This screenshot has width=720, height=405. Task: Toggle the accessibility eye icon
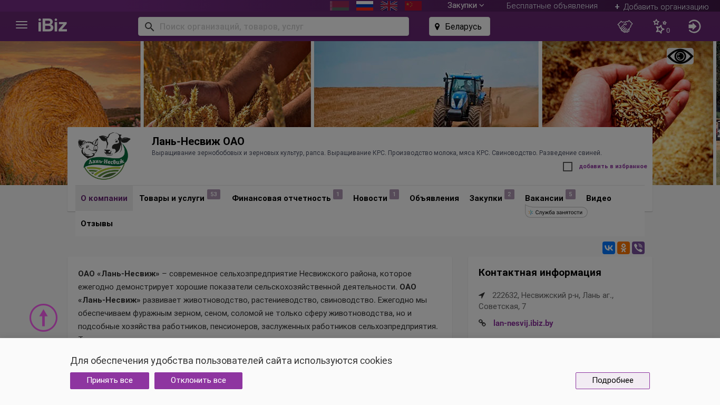coord(680,56)
